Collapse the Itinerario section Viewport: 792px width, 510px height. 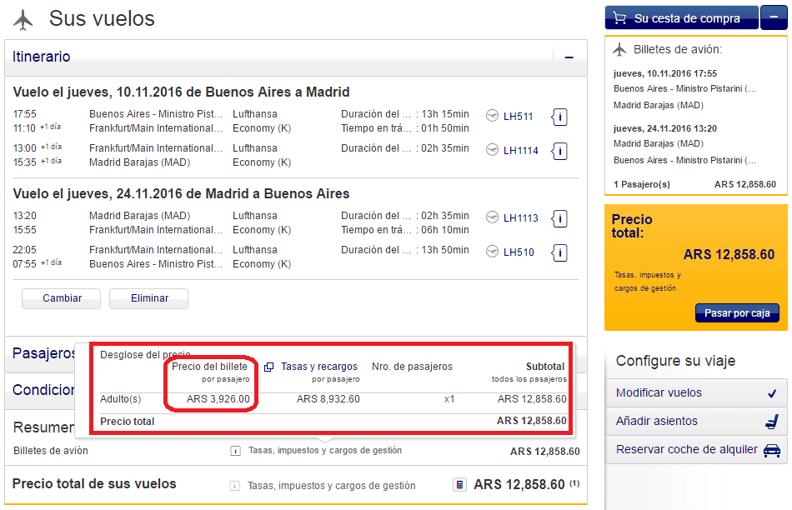click(x=569, y=57)
